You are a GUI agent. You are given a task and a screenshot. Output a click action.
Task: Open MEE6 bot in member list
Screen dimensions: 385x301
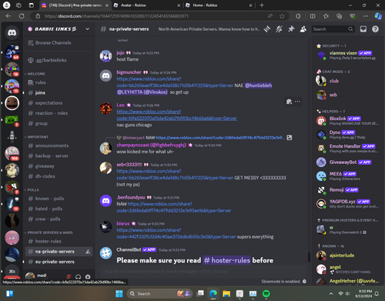(x=348, y=176)
